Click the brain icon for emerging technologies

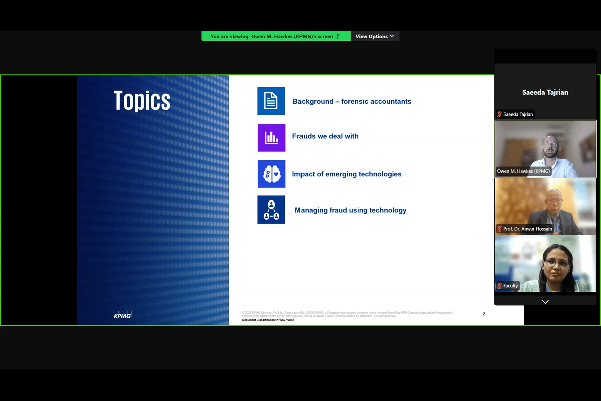click(x=271, y=174)
